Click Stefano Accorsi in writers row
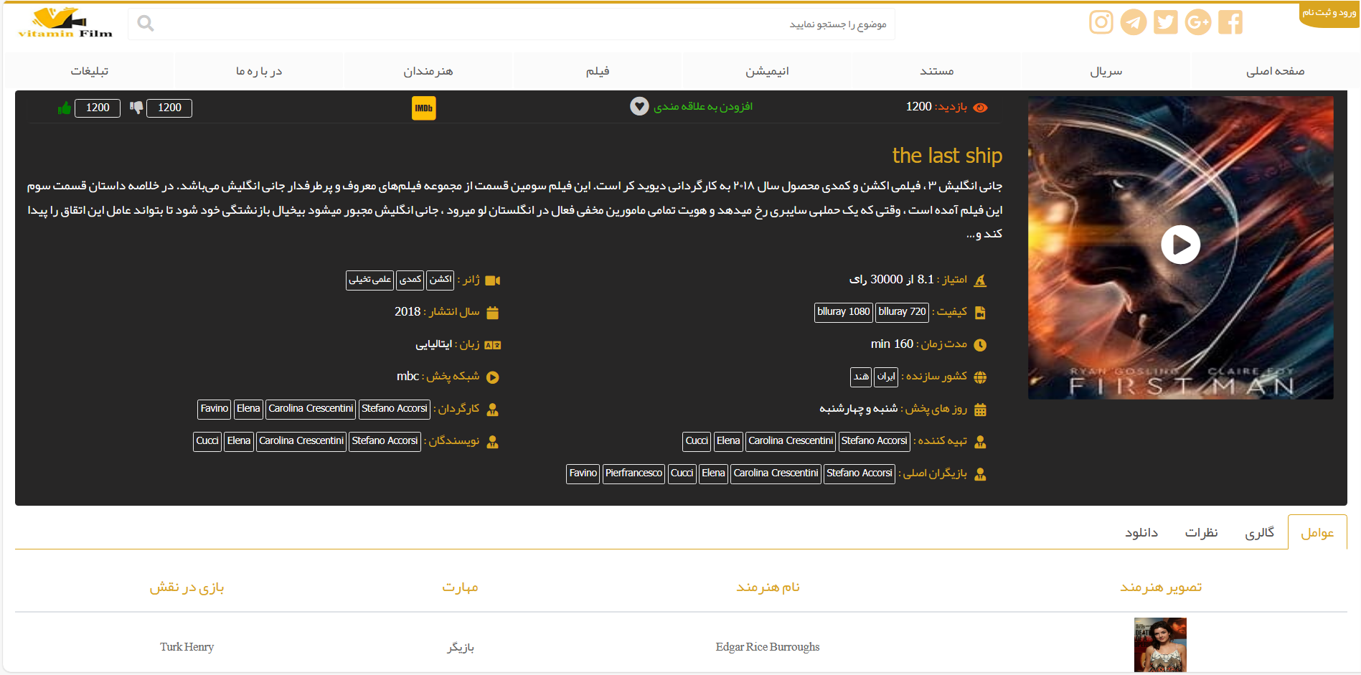 [385, 441]
